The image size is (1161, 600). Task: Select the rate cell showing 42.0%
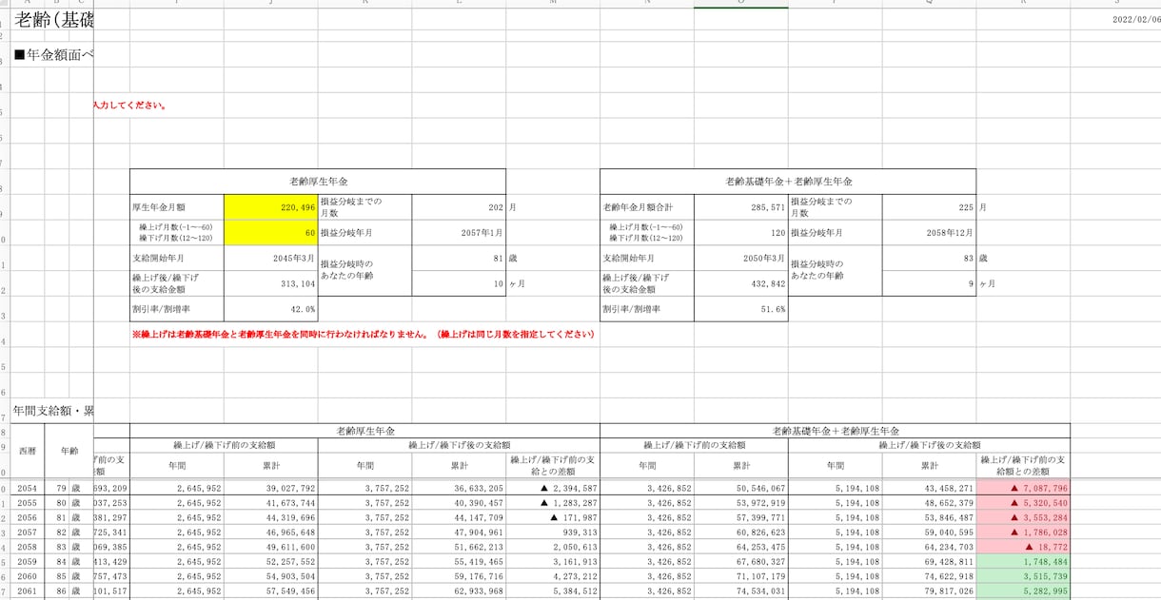point(271,309)
